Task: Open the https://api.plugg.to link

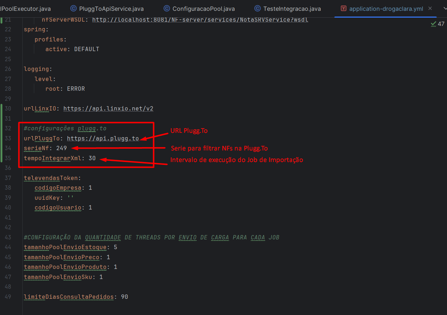Action: tap(103, 139)
